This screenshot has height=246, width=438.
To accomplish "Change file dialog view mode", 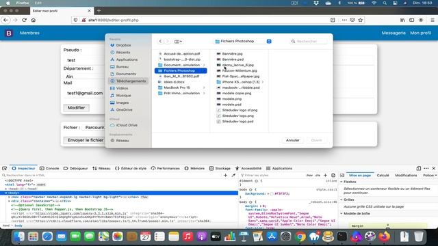I will pyautogui.click(x=178, y=41).
